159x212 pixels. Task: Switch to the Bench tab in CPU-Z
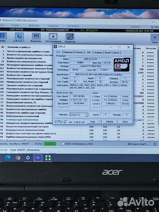pos(108,53)
